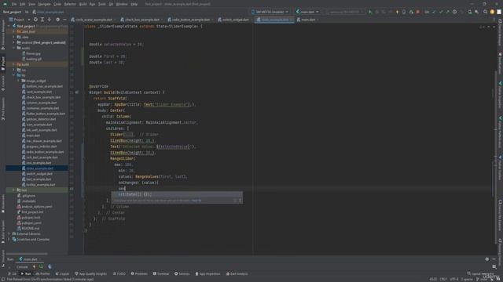503x282 pixels.
Task: Open the Logcat tool window
Action: click(x=62, y=273)
